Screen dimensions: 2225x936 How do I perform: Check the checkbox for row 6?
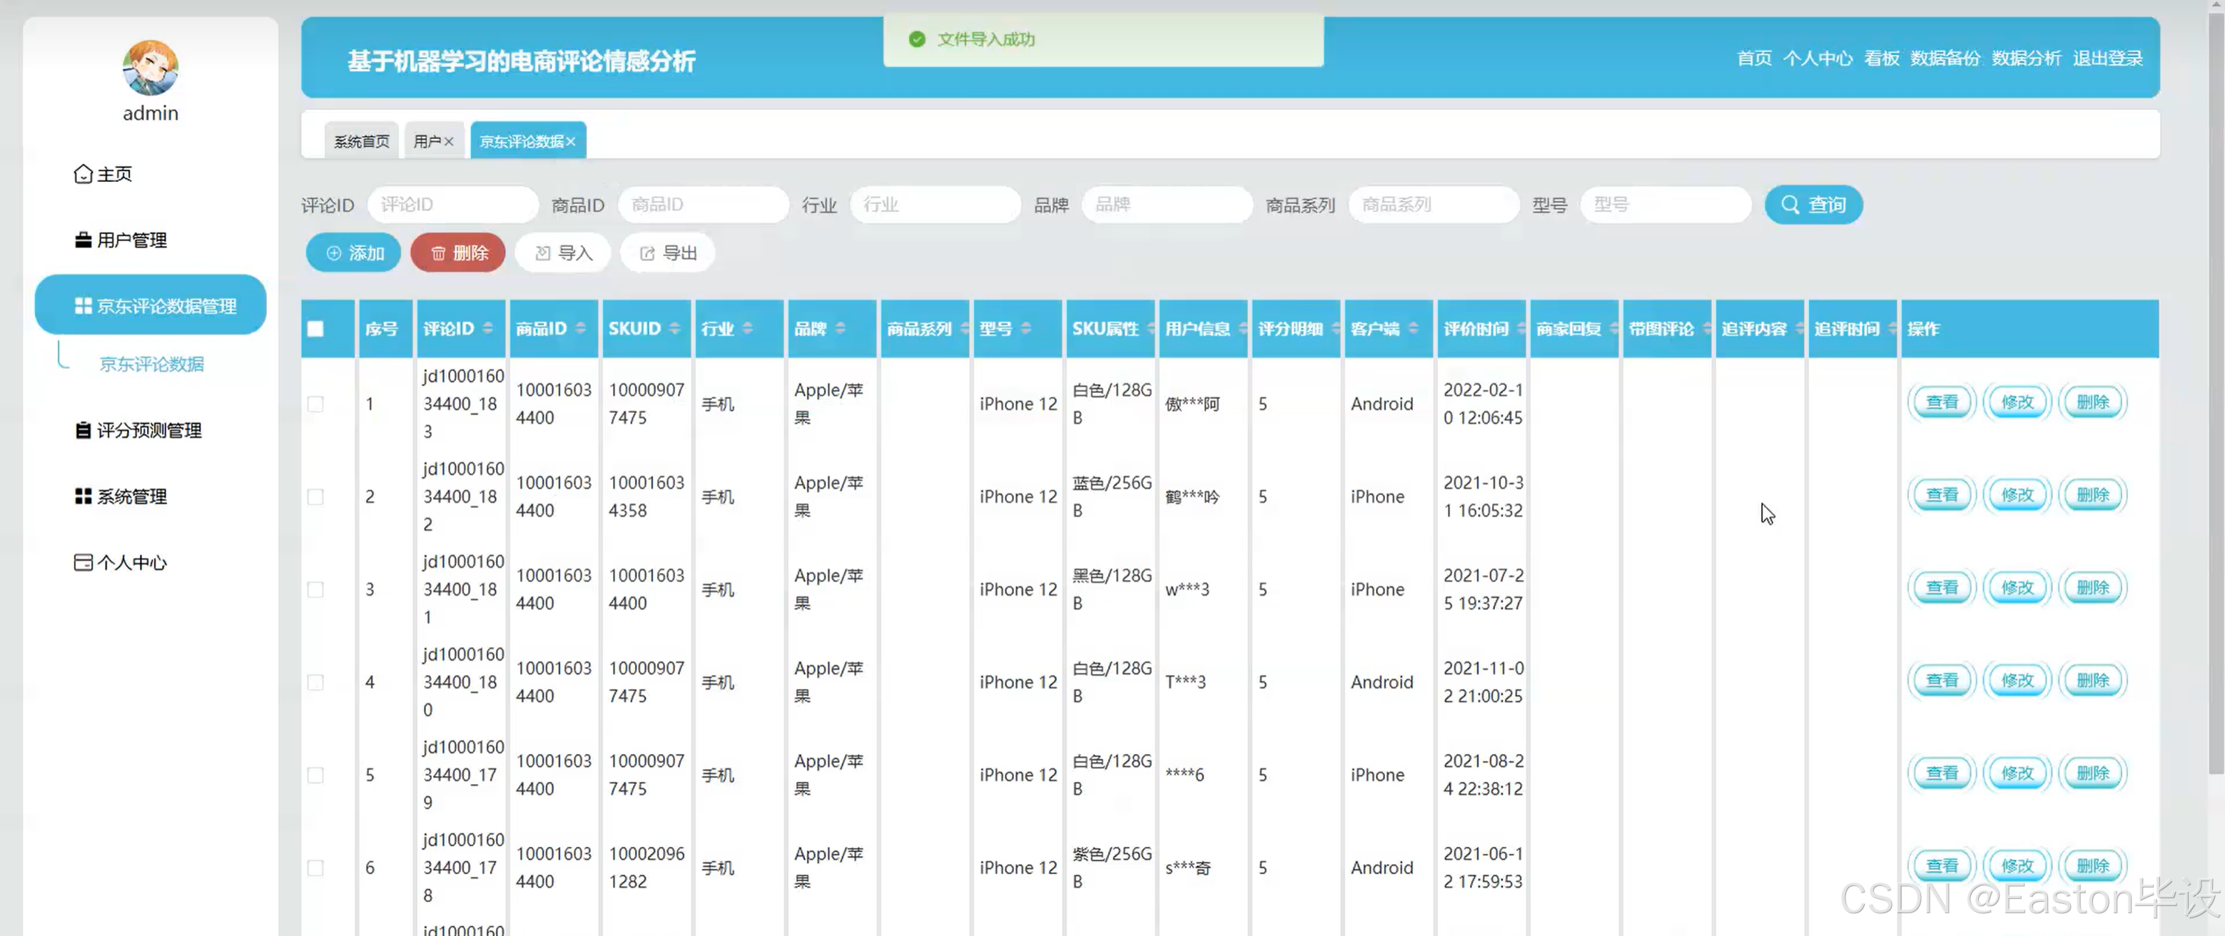[x=315, y=868]
